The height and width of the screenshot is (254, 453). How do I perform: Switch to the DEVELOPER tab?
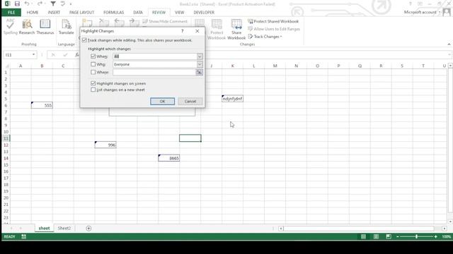click(x=204, y=13)
